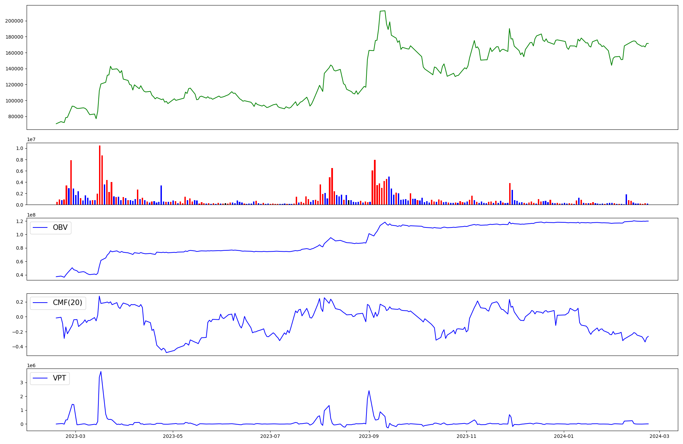Select the 2023-05 date tick label

pyautogui.click(x=173, y=436)
